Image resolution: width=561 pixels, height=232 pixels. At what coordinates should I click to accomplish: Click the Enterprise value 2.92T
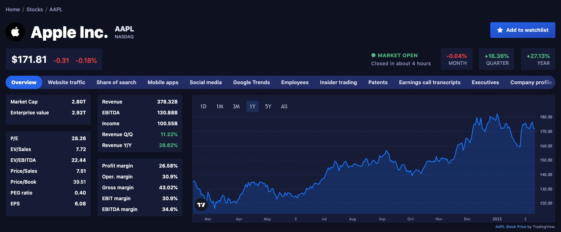pyautogui.click(x=78, y=113)
